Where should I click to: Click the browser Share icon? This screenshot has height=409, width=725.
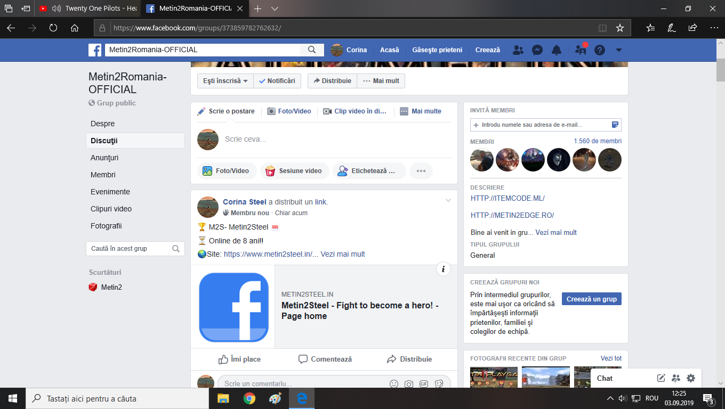[x=692, y=28]
